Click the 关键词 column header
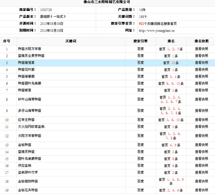 click(71, 41)
